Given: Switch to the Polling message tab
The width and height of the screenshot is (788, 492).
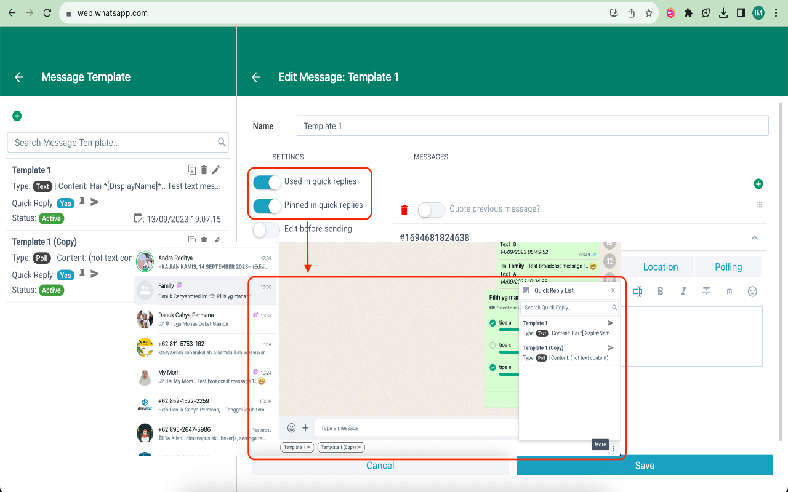Looking at the screenshot, I should tap(728, 267).
